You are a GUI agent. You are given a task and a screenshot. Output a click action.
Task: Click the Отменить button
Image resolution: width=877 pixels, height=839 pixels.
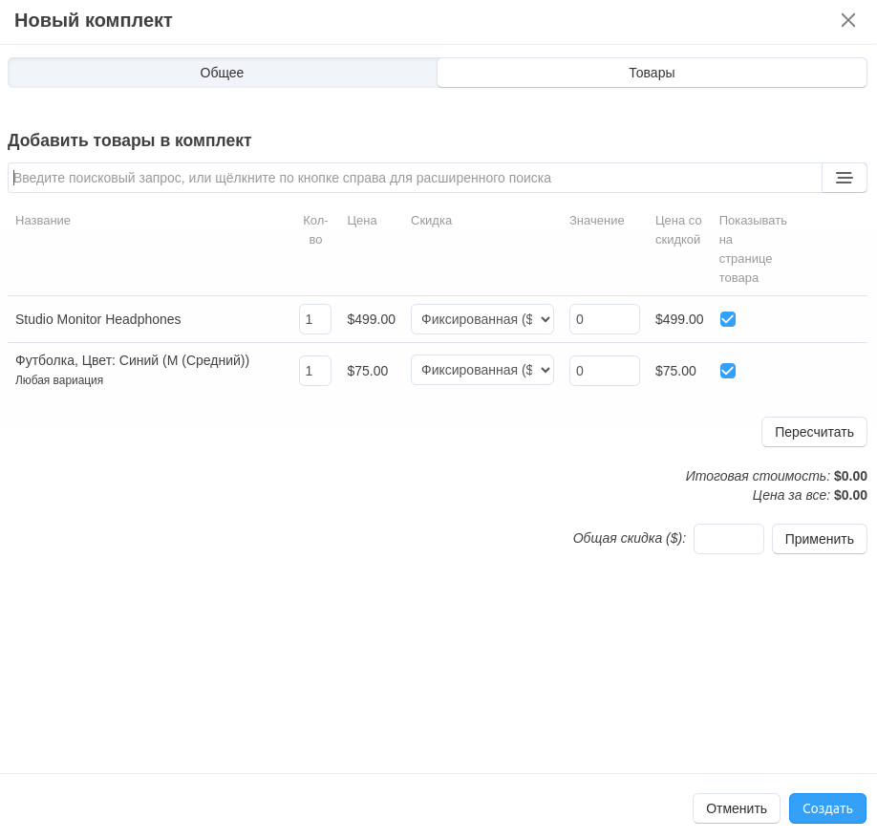click(x=736, y=808)
